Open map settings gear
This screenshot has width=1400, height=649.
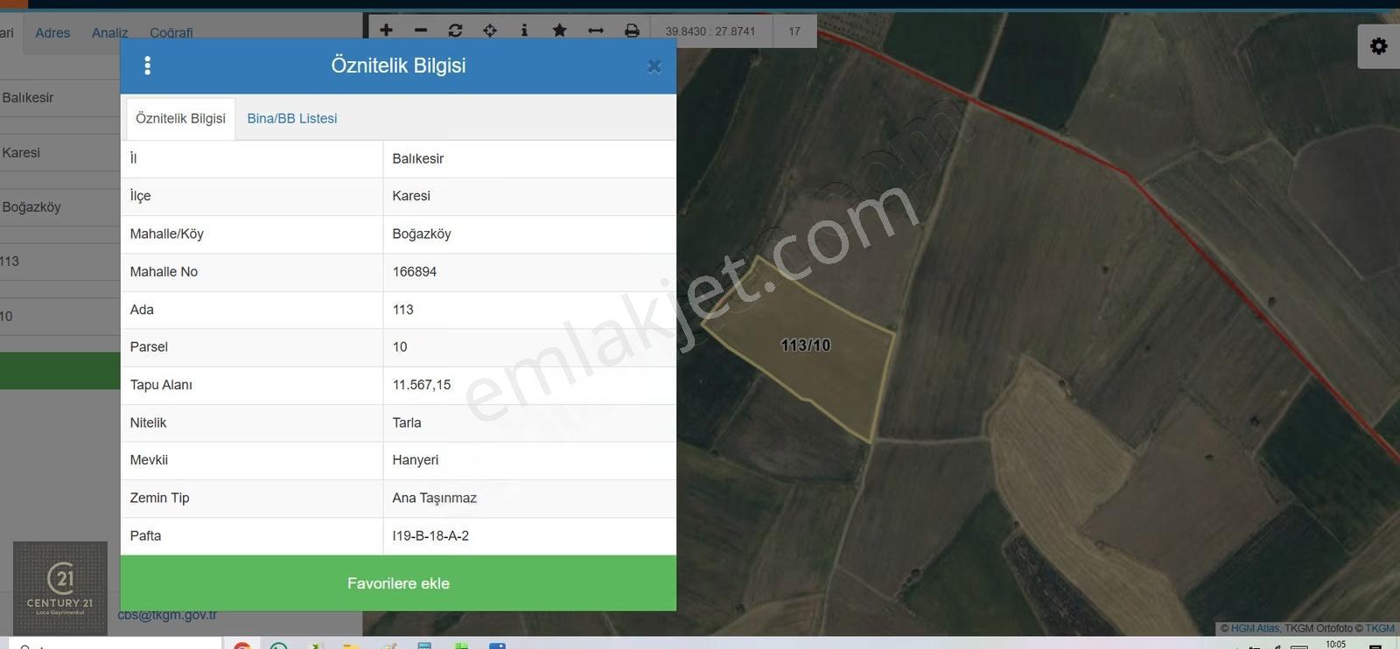(1378, 45)
